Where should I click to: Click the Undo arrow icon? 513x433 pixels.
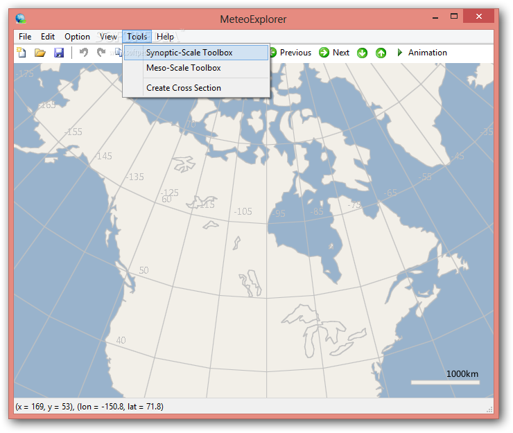(x=84, y=53)
